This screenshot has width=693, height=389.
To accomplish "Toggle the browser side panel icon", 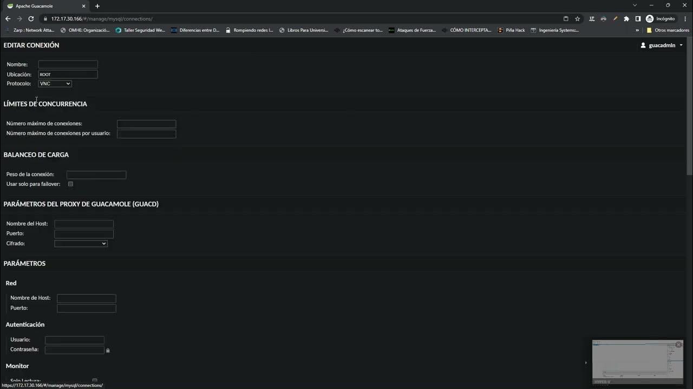I will tap(638, 18).
